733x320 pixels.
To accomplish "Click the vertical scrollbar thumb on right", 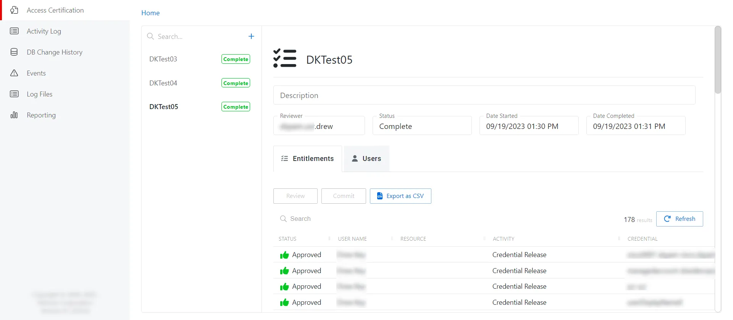I will 718,60.
